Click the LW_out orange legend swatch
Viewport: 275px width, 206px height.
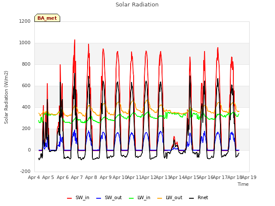160,198
